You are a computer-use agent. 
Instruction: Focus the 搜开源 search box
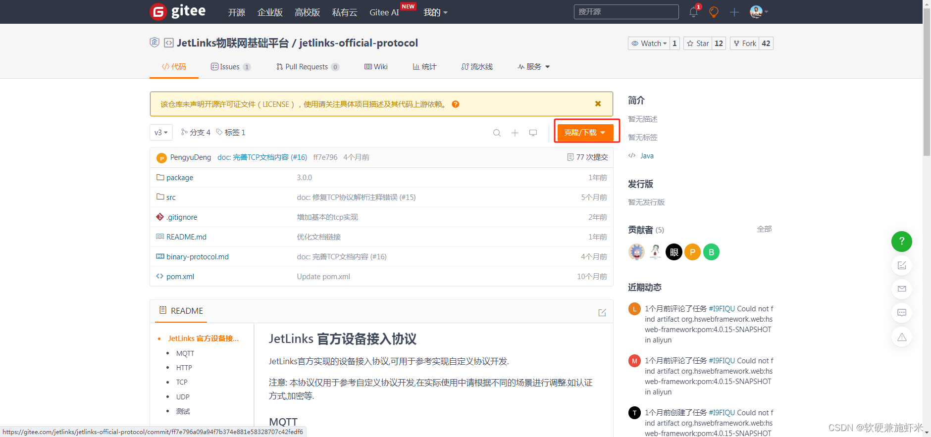click(626, 12)
